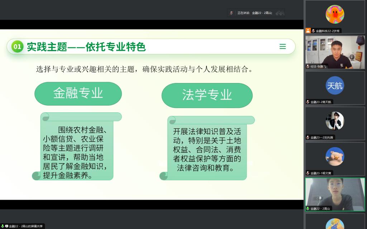Click the 正在讲话 speaking indicator bar

256,13
